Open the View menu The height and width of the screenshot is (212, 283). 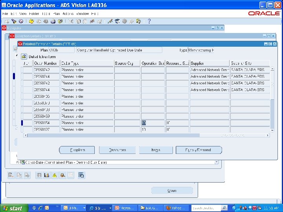[23, 14]
